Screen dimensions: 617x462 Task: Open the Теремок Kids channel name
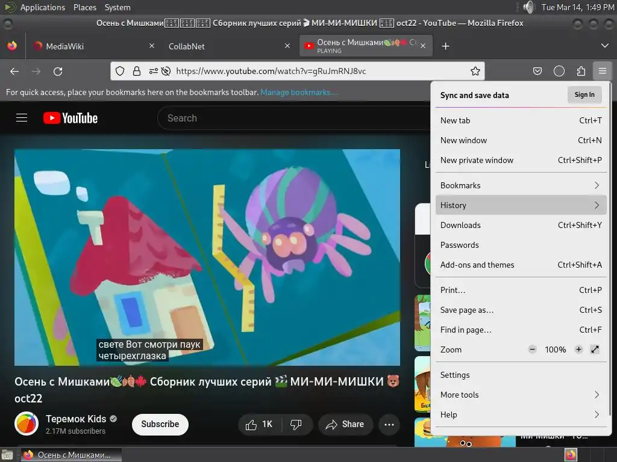(76, 419)
